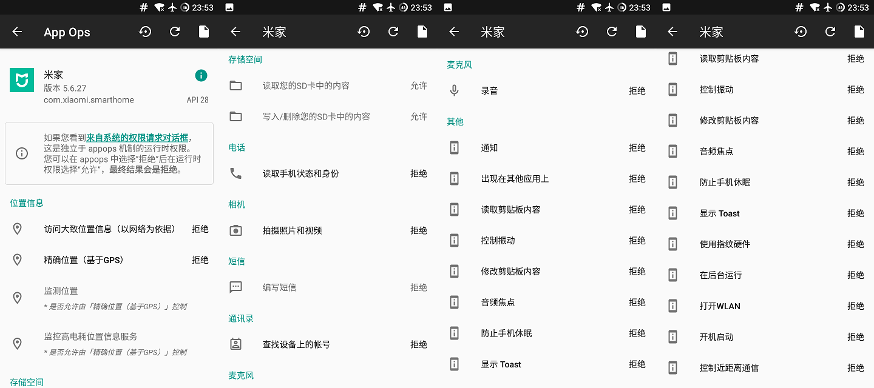Tap the 监测位置 row

109,298
